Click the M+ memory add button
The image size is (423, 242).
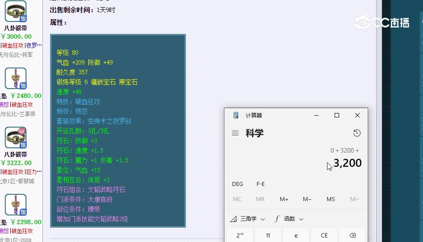(x=284, y=199)
